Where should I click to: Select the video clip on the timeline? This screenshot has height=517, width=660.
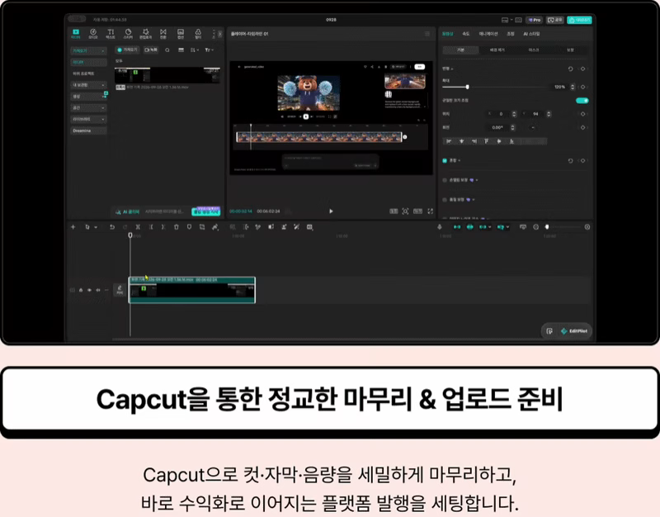click(x=192, y=290)
